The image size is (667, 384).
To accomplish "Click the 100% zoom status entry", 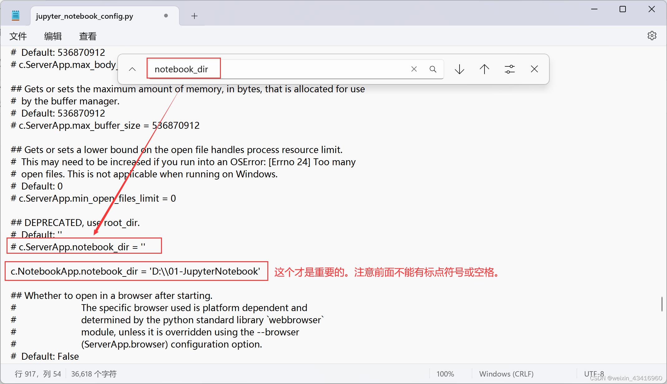I will (x=445, y=374).
